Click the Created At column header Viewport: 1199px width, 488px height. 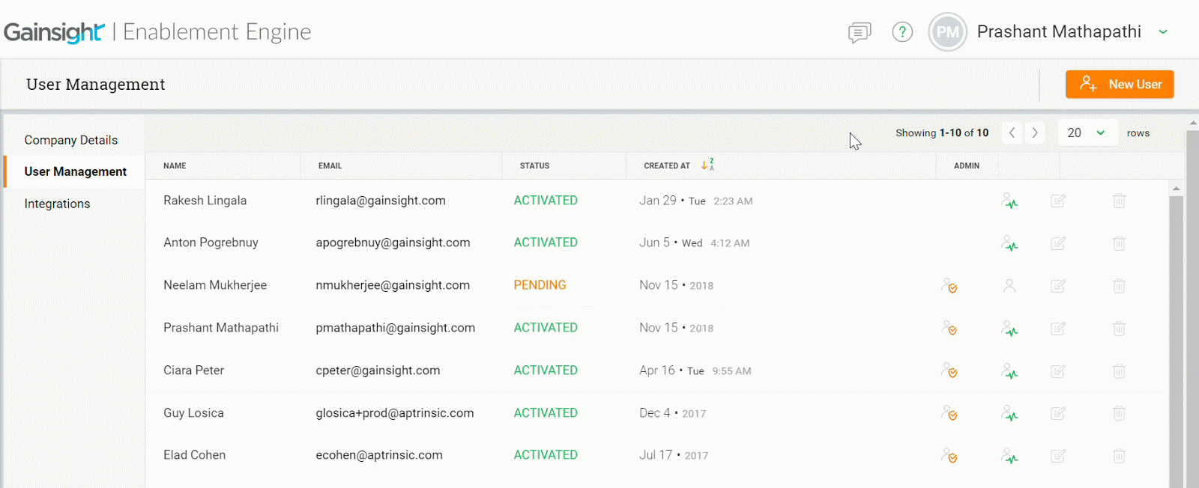(x=667, y=165)
